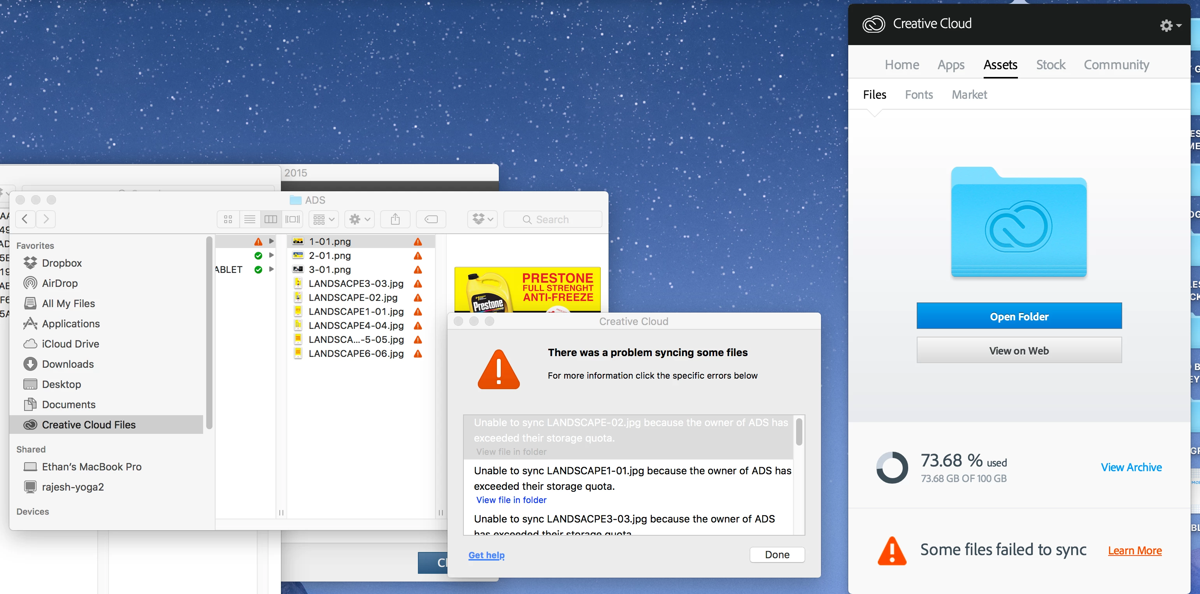
Task: Click Finder share toolbar icon
Action: (395, 219)
